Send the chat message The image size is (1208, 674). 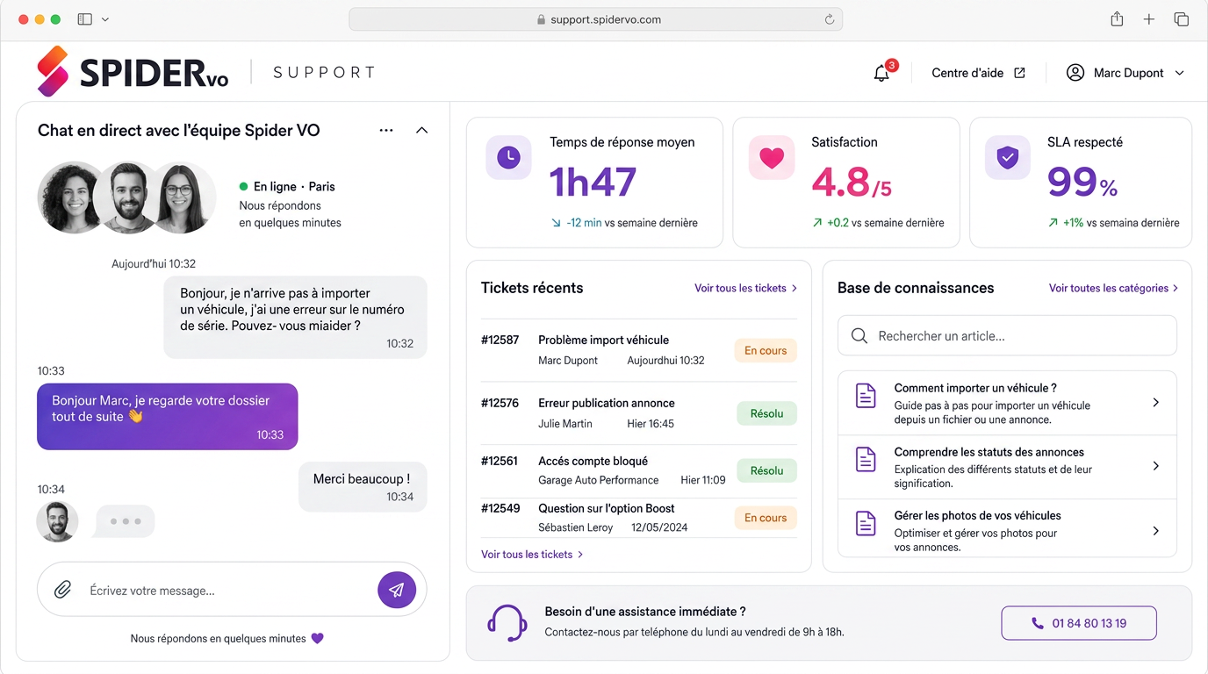[x=397, y=590]
